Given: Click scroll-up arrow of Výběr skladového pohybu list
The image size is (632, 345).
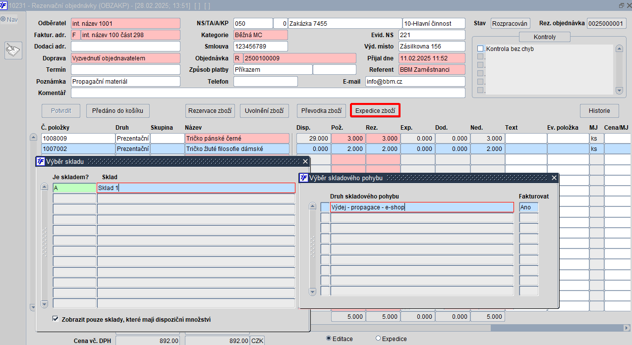Looking at the screenshot, I should [312, 206].
